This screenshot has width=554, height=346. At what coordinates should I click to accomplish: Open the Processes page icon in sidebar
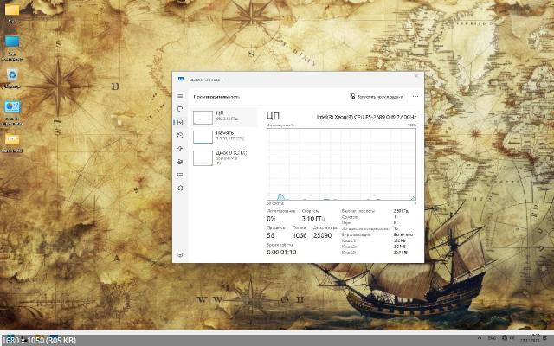click(180, 110)
